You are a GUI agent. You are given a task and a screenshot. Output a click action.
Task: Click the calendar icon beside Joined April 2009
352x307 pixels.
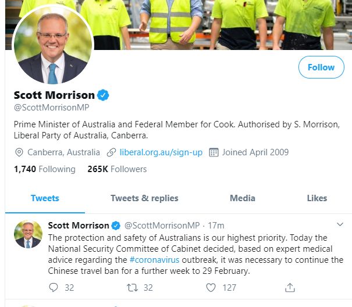coord(214,152)
